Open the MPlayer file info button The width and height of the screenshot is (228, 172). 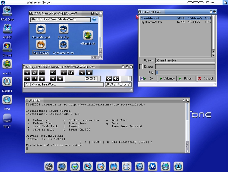pos(64,73)
